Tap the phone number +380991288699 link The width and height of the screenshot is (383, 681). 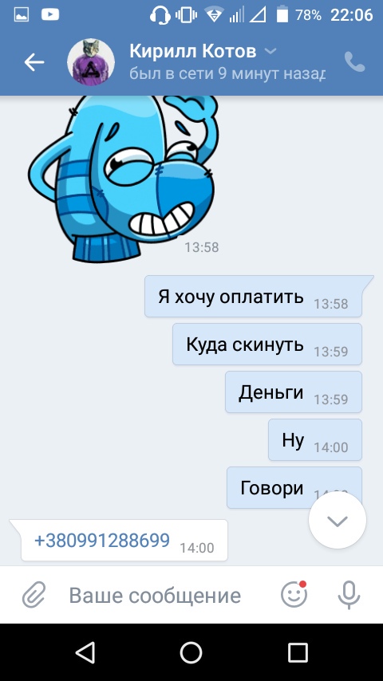click(101, 541)
